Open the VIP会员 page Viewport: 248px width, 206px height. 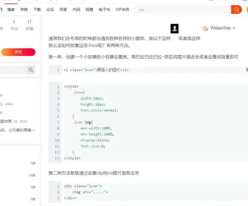[x=122, y=9]
